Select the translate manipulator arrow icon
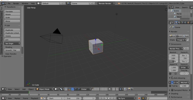This screenshot has width=193, height=100. tap(72, 89)
